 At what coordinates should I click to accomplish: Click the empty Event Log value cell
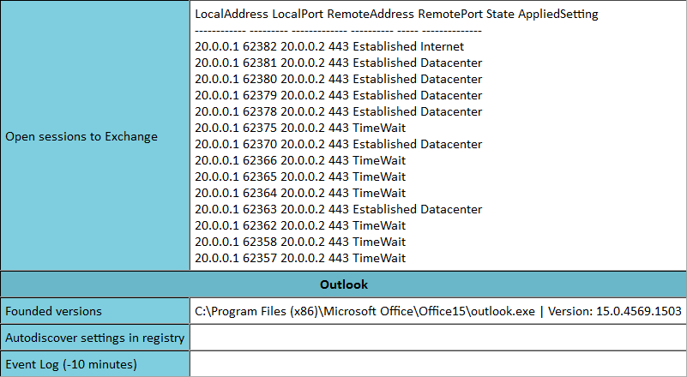[x=438, y=364]
